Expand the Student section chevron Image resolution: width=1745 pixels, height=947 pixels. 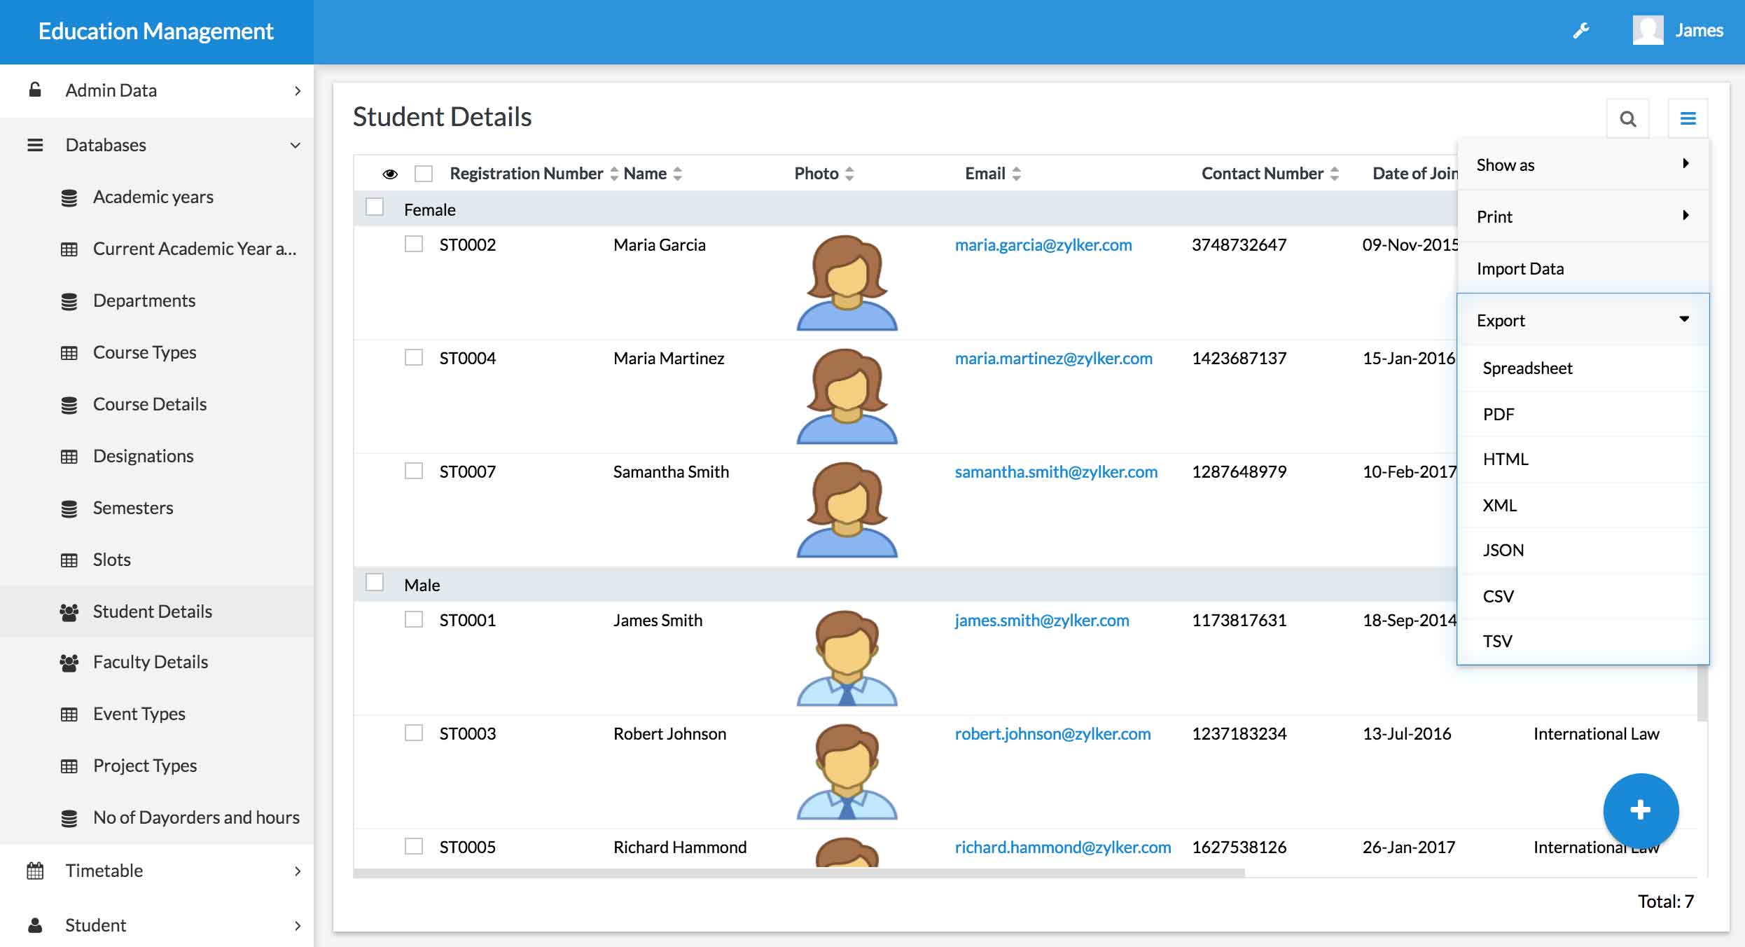tap(298, 925)
